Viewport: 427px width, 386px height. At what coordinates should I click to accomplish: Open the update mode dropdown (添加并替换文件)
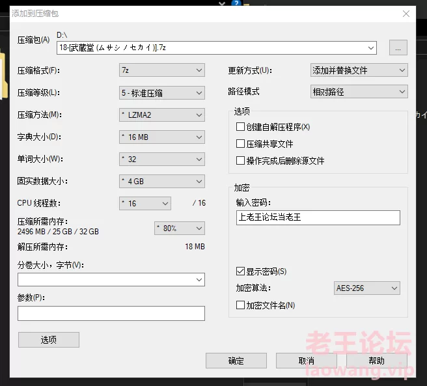[359, 70]
